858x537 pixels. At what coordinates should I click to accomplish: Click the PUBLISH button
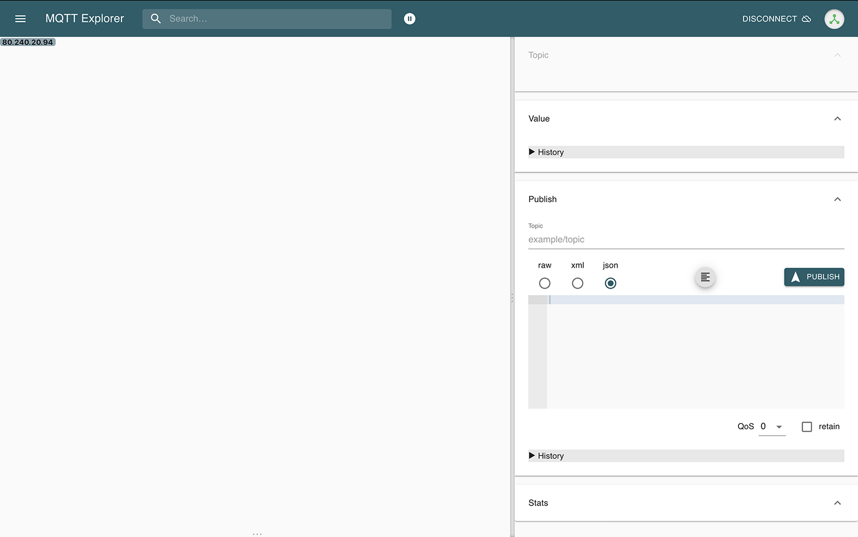click(814, 277)
